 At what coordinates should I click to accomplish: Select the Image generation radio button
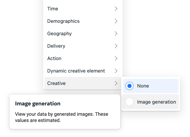coord(129,102)
